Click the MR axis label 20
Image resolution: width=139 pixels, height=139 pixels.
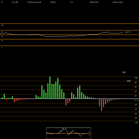[x=136, y=96]
